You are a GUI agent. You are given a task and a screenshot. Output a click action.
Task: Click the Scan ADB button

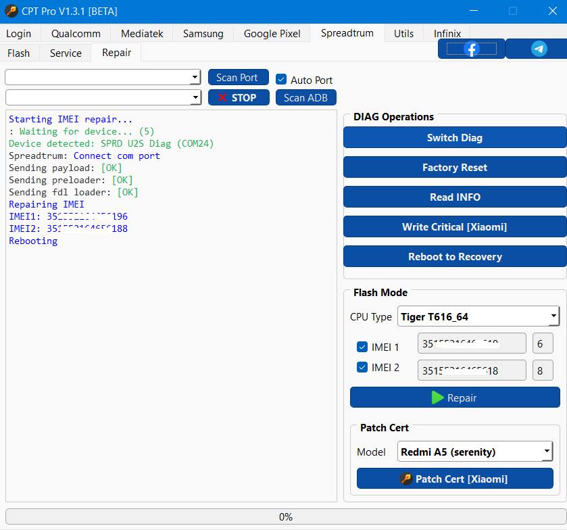306,97
